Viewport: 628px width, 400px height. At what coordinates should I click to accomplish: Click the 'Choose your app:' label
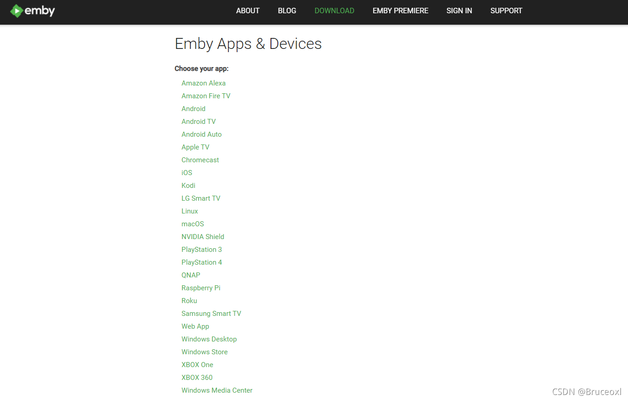coord(201,69)
